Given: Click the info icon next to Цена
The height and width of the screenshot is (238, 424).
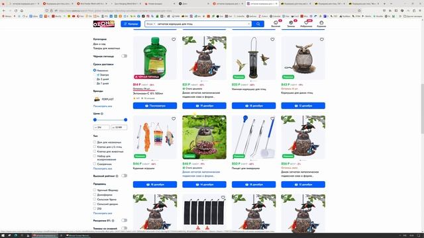Looking at the screenshot, I should pos(102,114).
